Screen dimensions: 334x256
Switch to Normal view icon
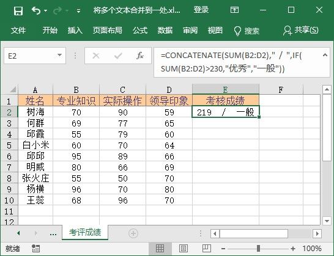(160, 248)
